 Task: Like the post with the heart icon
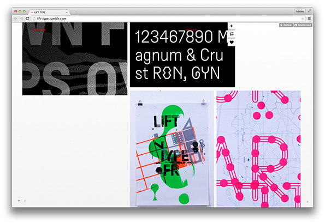[231, 42]
